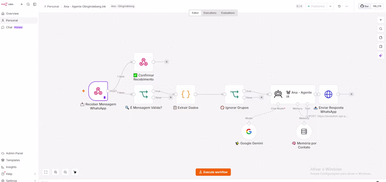Switch to the Editor tab
The height and width of the screenshot is (182, 386).
(195, 13)
